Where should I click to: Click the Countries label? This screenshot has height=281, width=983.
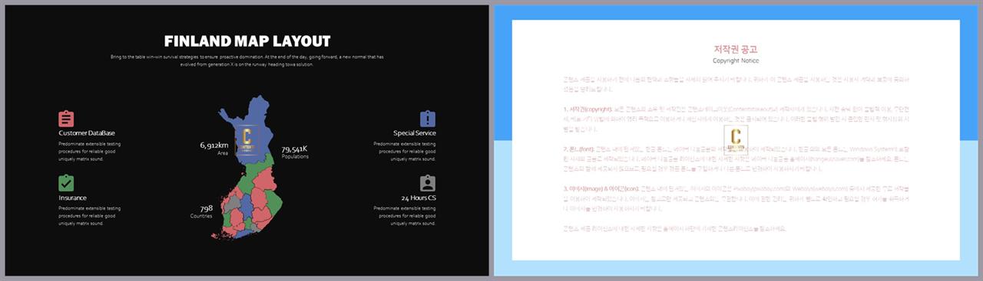201,216
